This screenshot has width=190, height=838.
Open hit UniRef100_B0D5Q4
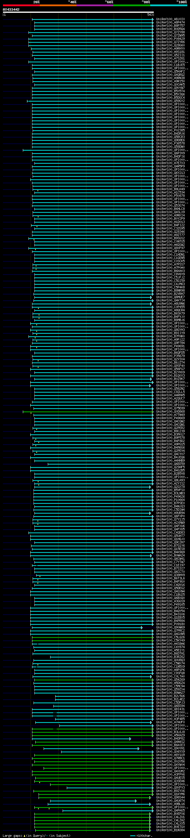tap(170, 29)
